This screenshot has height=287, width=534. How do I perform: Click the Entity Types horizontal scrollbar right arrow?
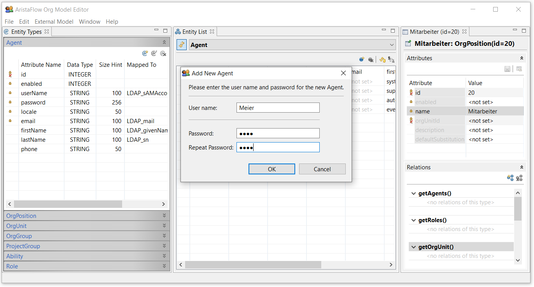tap(164, 204)
